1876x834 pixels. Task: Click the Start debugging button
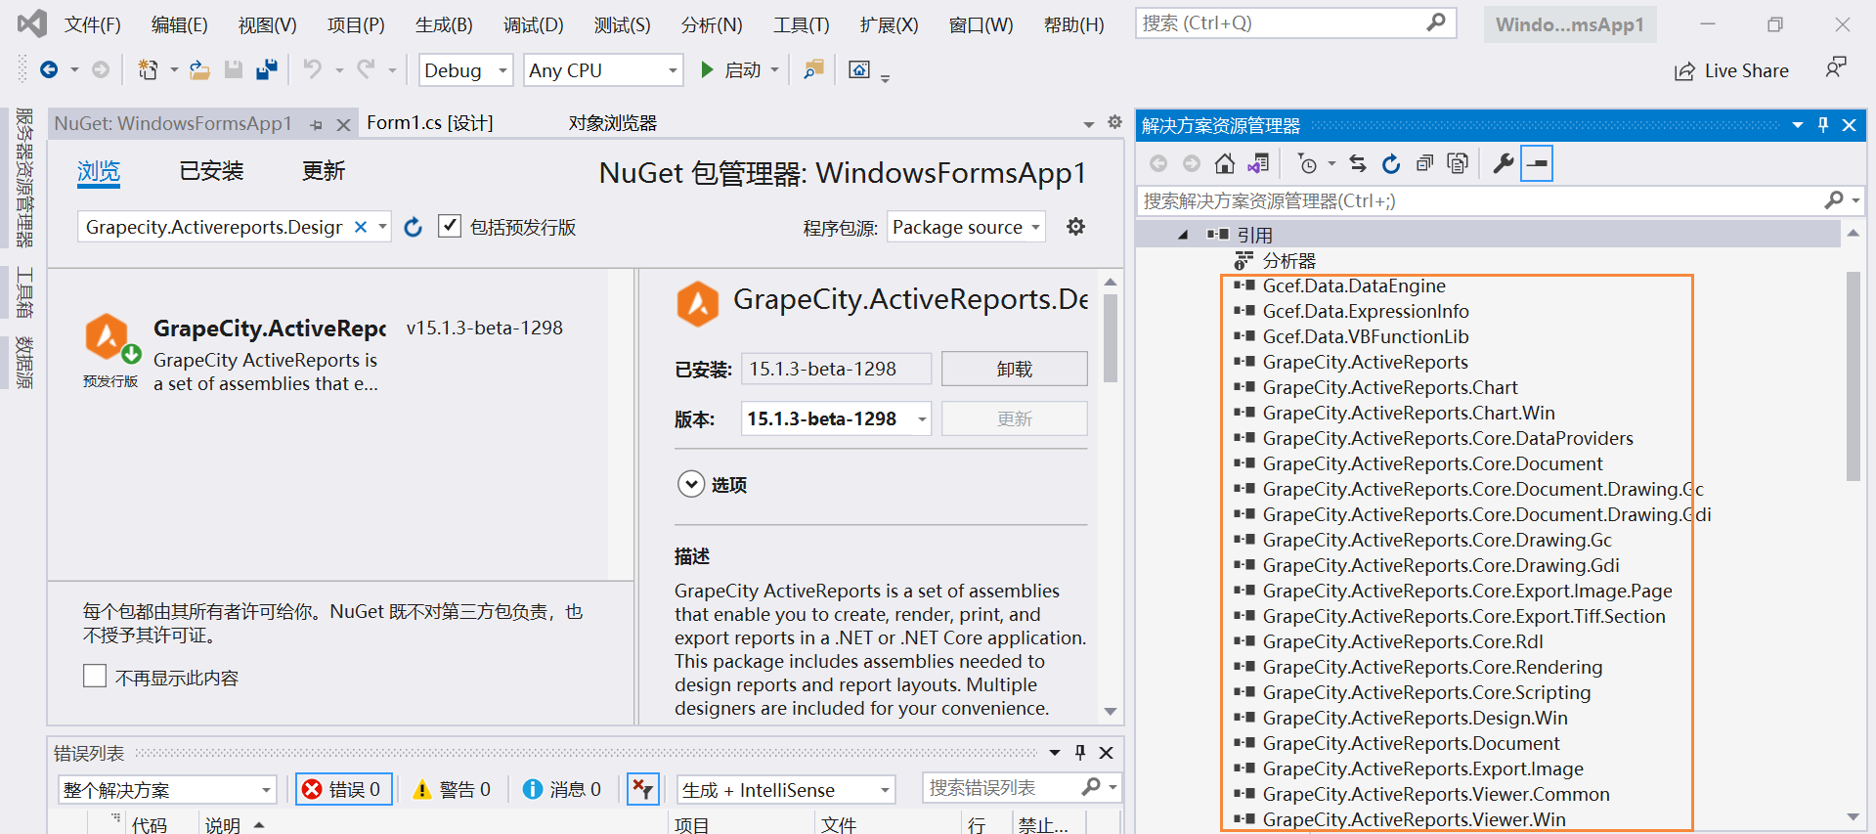(731, 70)
